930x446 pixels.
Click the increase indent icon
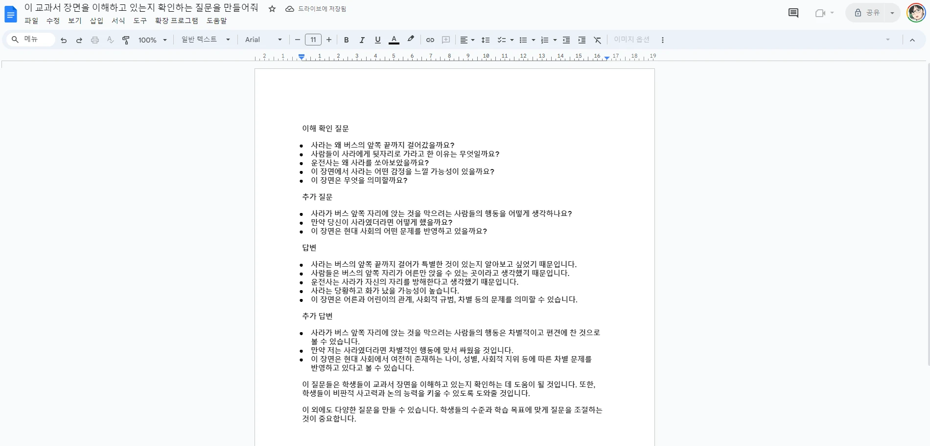pos(581,40)
